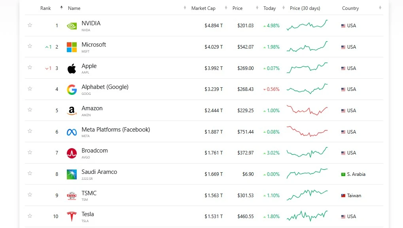Click the Alphabet Google logo icon

[x=72, y=90]
